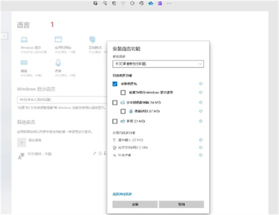The height and width of the screenshot is (215, 279).
Task: Open the Apps and websites language tile
Action: [x=65, y=45]
